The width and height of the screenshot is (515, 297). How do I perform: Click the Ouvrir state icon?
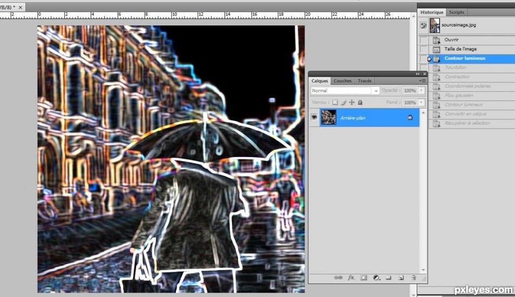click(x=436, y=40)
